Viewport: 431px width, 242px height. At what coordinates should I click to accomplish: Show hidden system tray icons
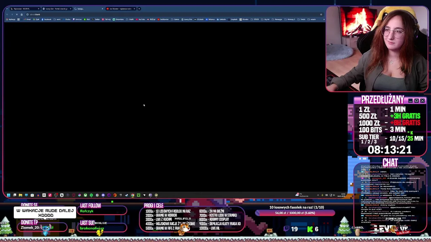(318, 195)
